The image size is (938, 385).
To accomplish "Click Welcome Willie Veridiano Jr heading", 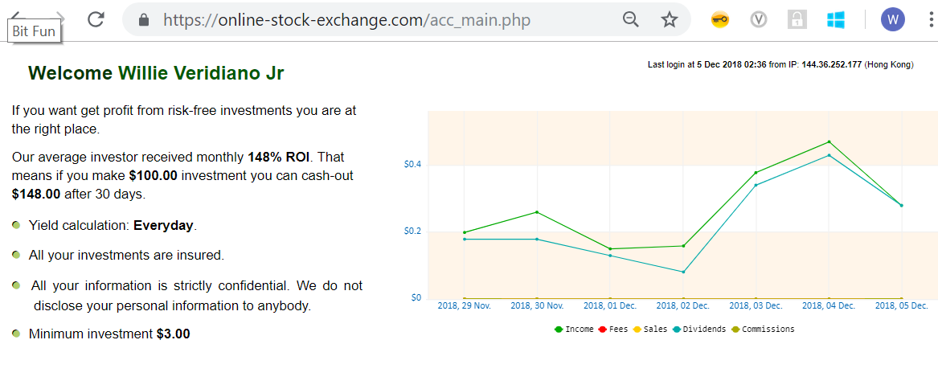I will 156,73.
